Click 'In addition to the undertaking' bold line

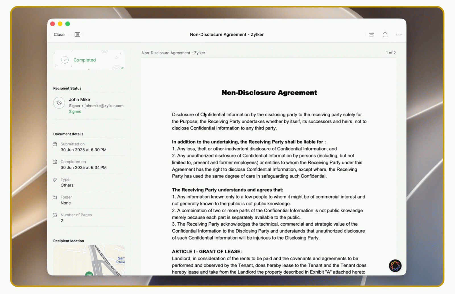(249, 142)
